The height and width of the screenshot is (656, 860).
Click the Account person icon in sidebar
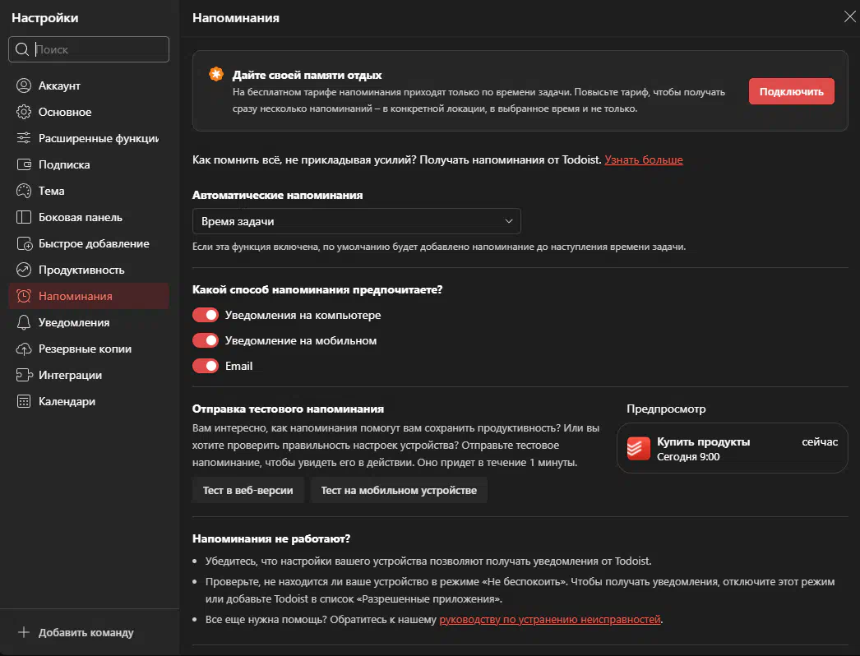tap(24, 85)
